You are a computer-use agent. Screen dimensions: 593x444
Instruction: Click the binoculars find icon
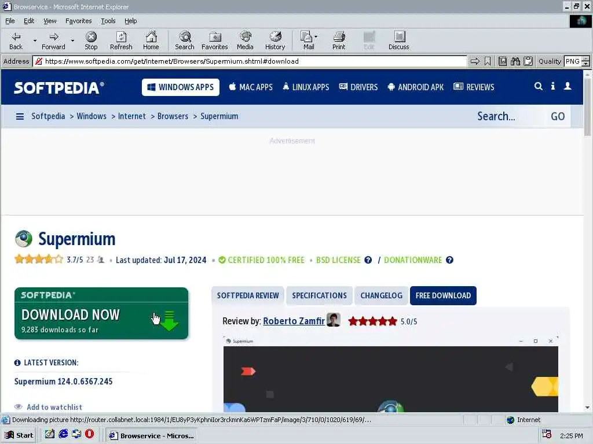point(515,61)
